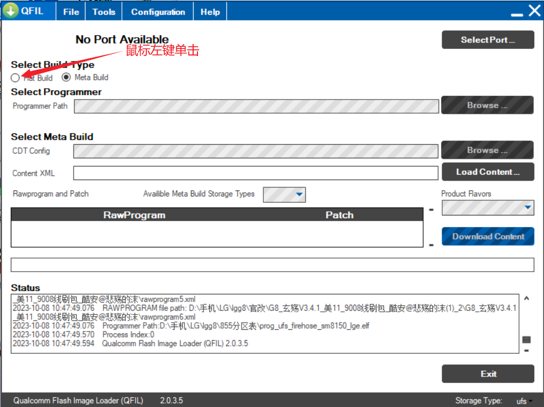Open the Help menu

pos(210,12)
